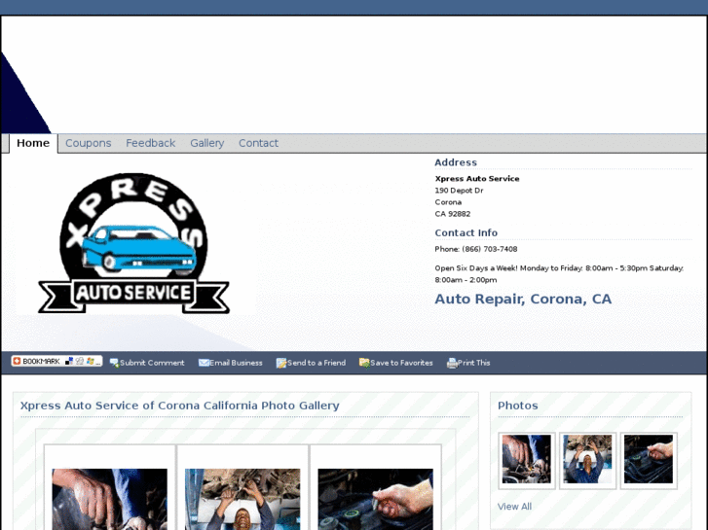The width and height of the screenshot is (708, 530).
Task: Open the Home tab
Action: click(x=33, y=143)
